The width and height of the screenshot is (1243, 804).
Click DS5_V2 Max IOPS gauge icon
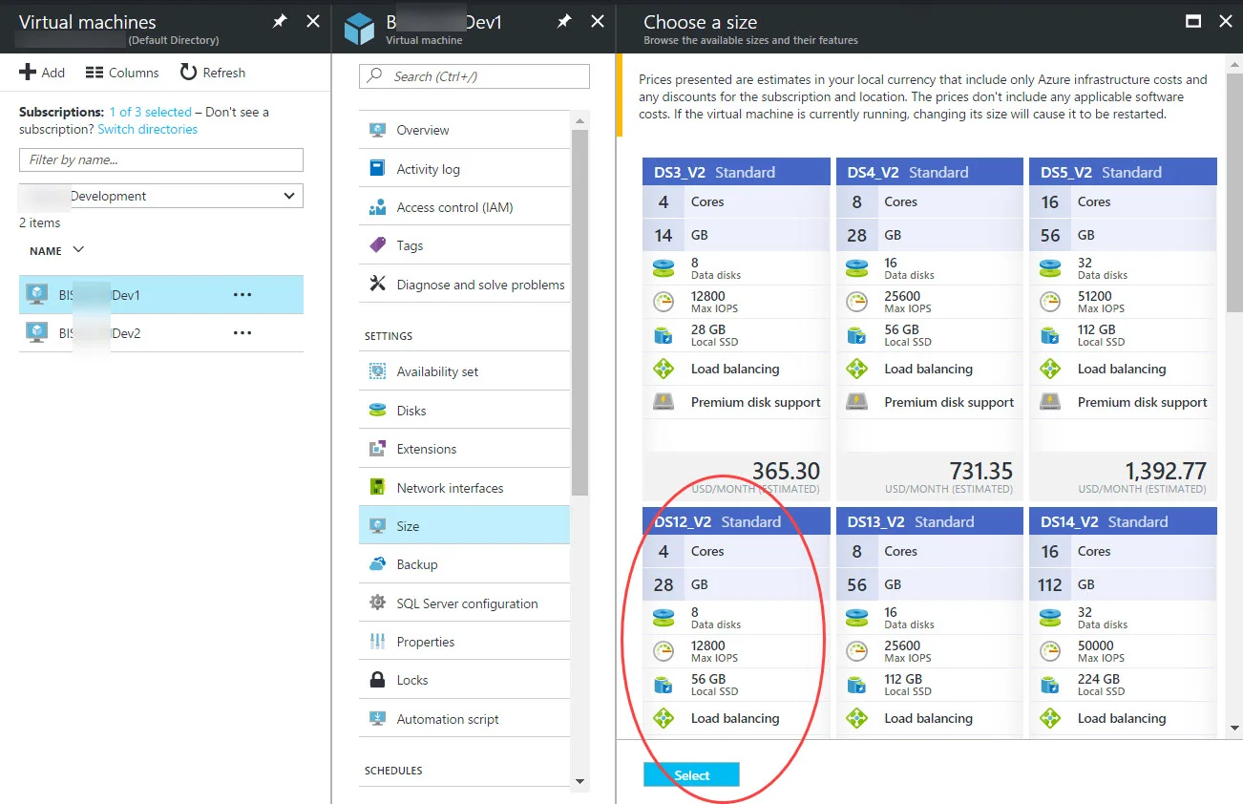[x=1050, y=302]
